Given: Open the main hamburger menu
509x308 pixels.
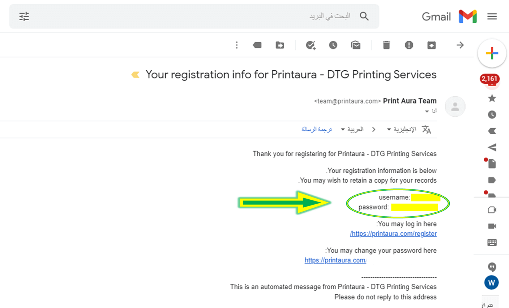Looking at the screenshot, I should click(x=492, y=16).
